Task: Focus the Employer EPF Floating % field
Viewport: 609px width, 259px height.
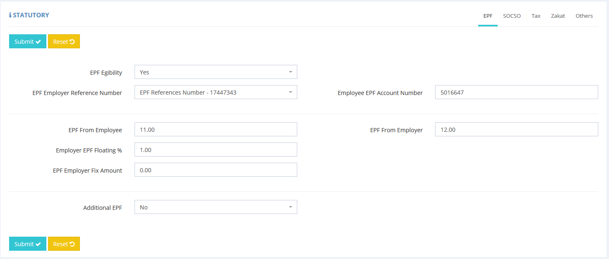Action: pyautogui.click(x=215, y=150)
